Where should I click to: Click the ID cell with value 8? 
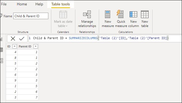click(12, 58)
